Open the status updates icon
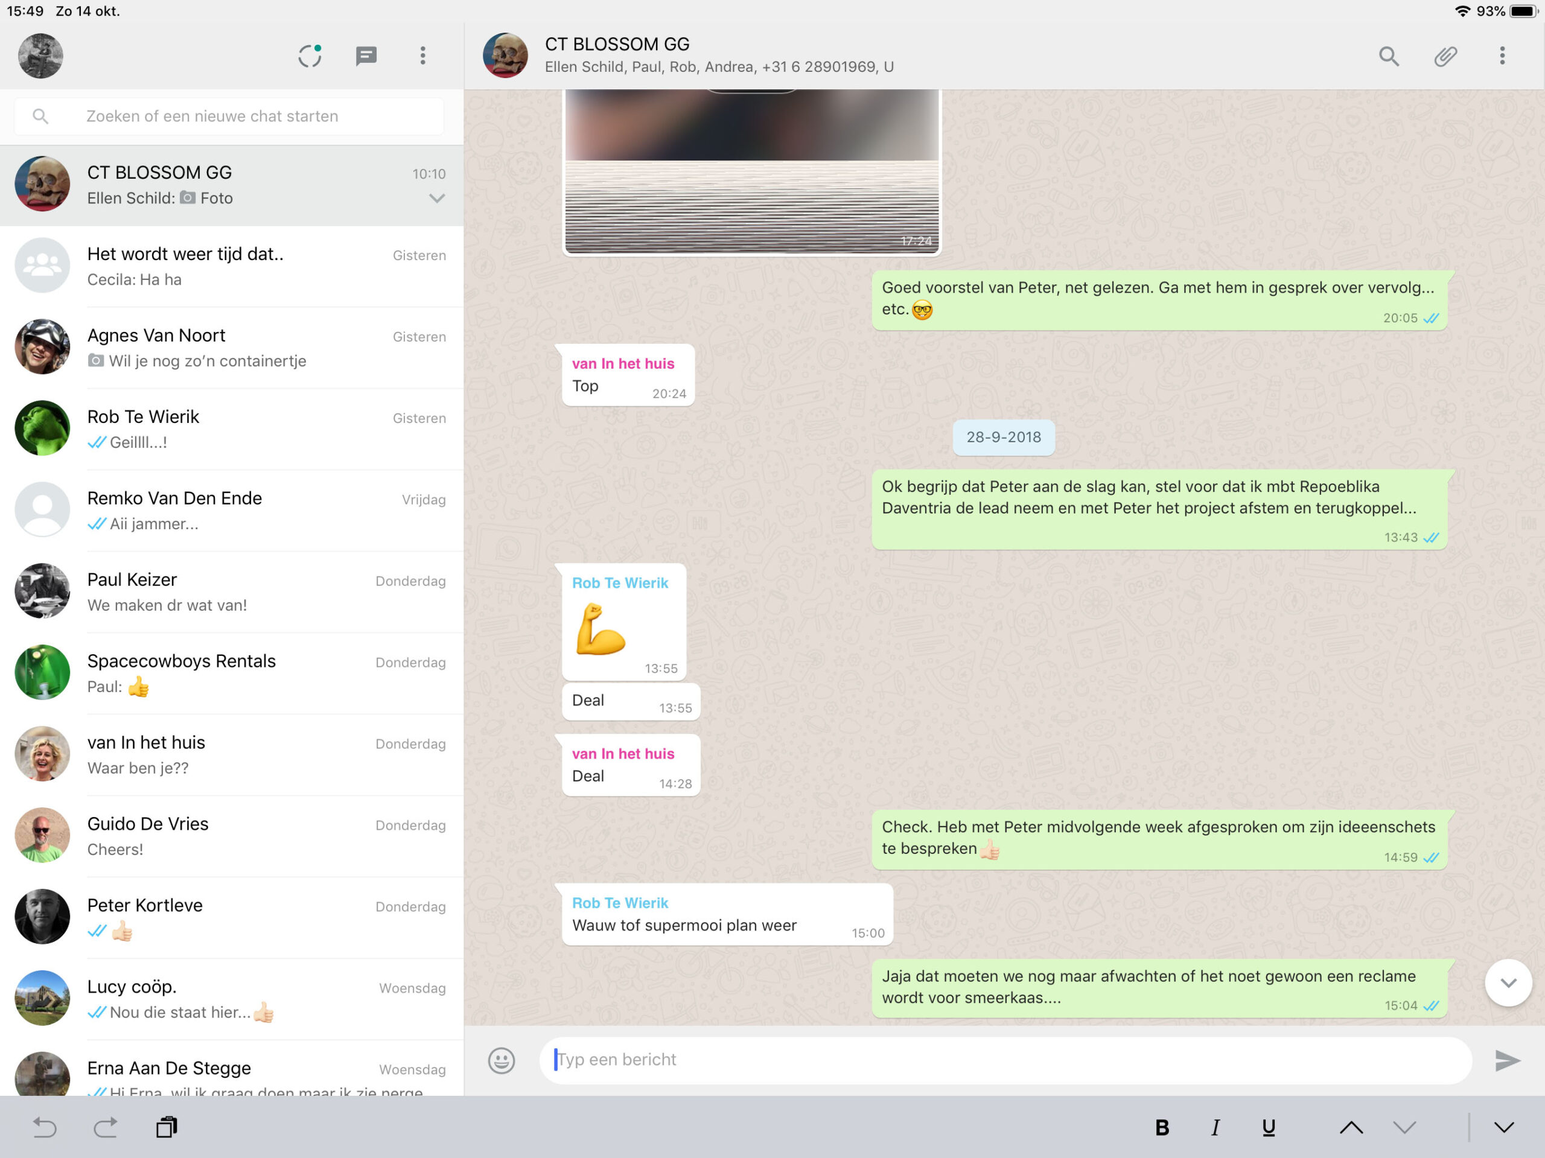Image resolution: width=1545 pixels, height=1158 pixels. pyautogui.click(x=310, y=56)
